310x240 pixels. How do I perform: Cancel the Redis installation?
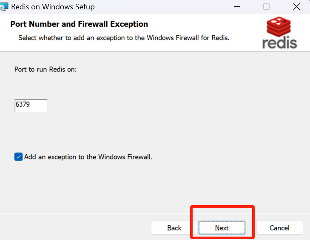pyautogui.click(x=279, y=228)
